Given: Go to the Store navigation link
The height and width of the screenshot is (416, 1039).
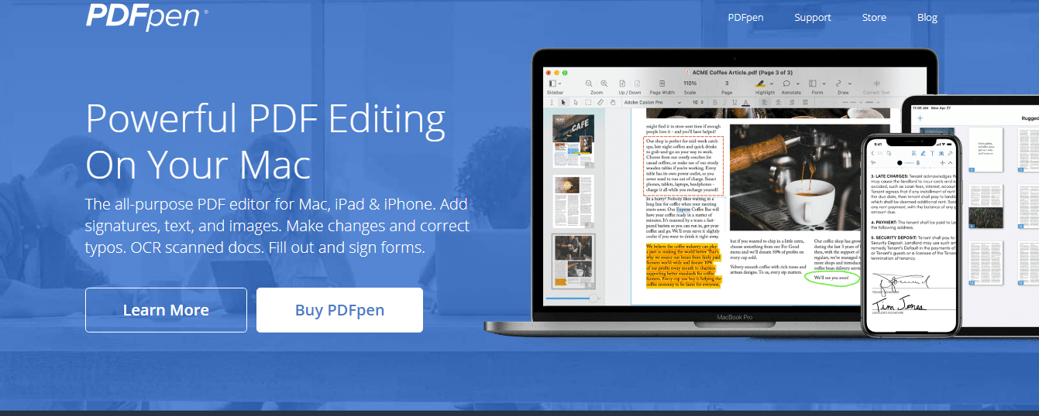Looking at the screenshot, I should click(874, 17).
